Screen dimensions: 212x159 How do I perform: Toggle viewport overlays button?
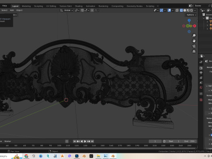click(169, 10)
